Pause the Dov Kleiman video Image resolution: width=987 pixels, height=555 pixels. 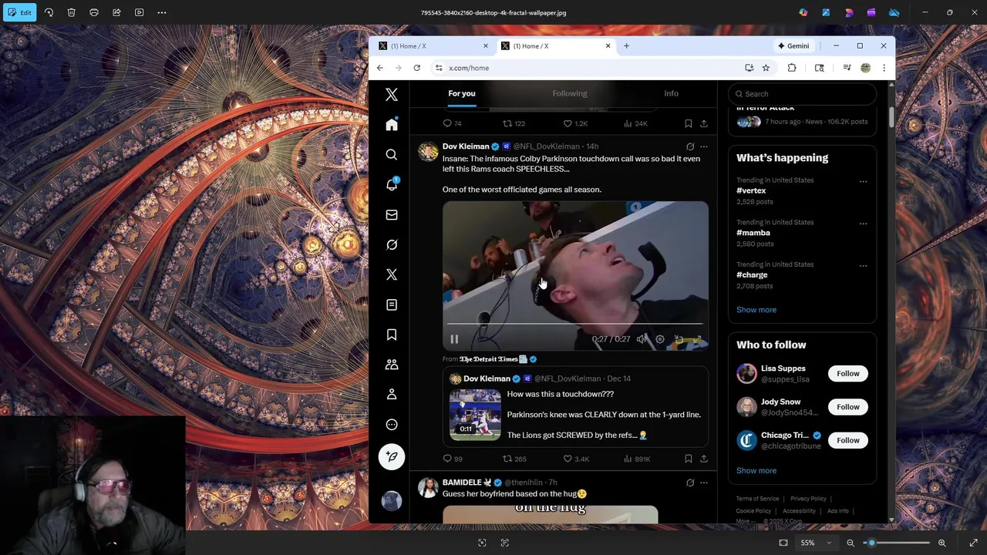pyautogui.click(x=454, y=339)
